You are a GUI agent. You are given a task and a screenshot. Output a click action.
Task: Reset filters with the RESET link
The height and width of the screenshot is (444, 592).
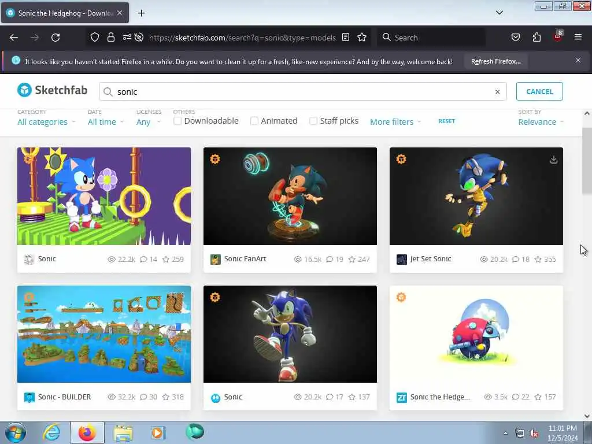tap(447, 121)
